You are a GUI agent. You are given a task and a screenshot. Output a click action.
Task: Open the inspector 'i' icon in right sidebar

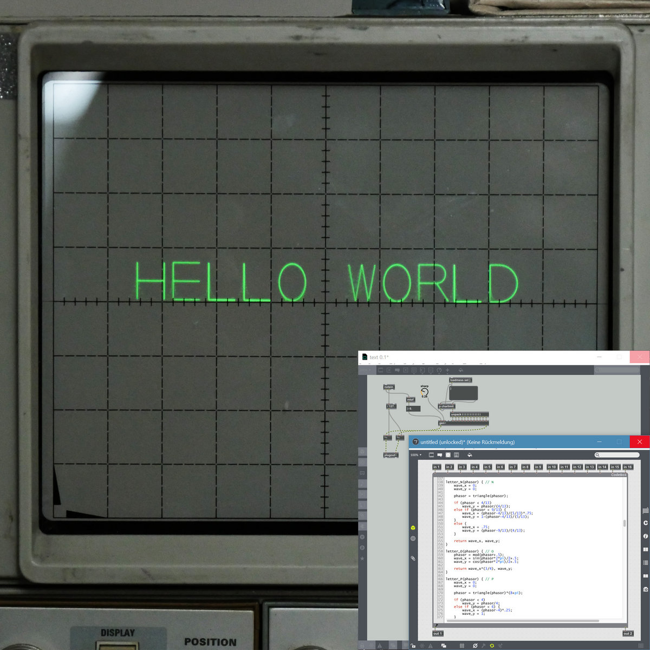pos(645,536)
